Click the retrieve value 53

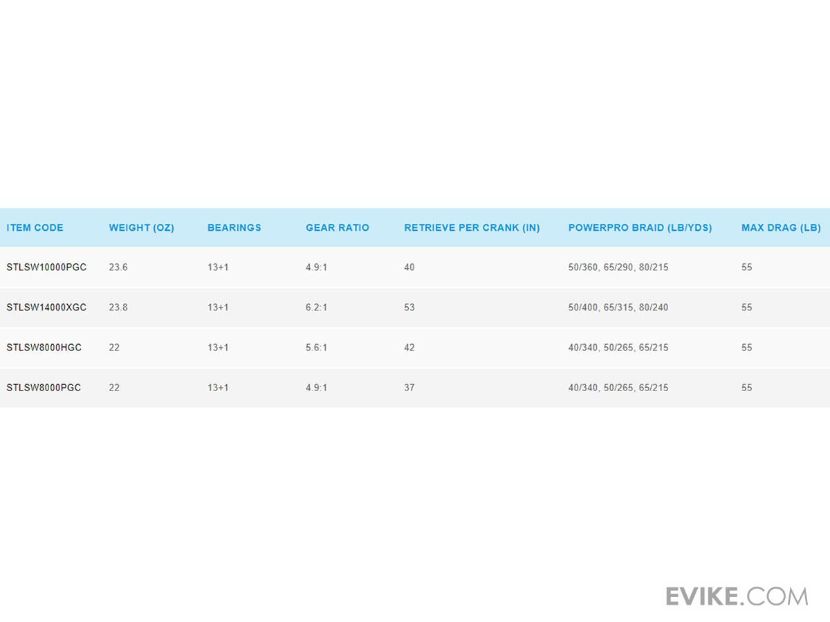409,307
